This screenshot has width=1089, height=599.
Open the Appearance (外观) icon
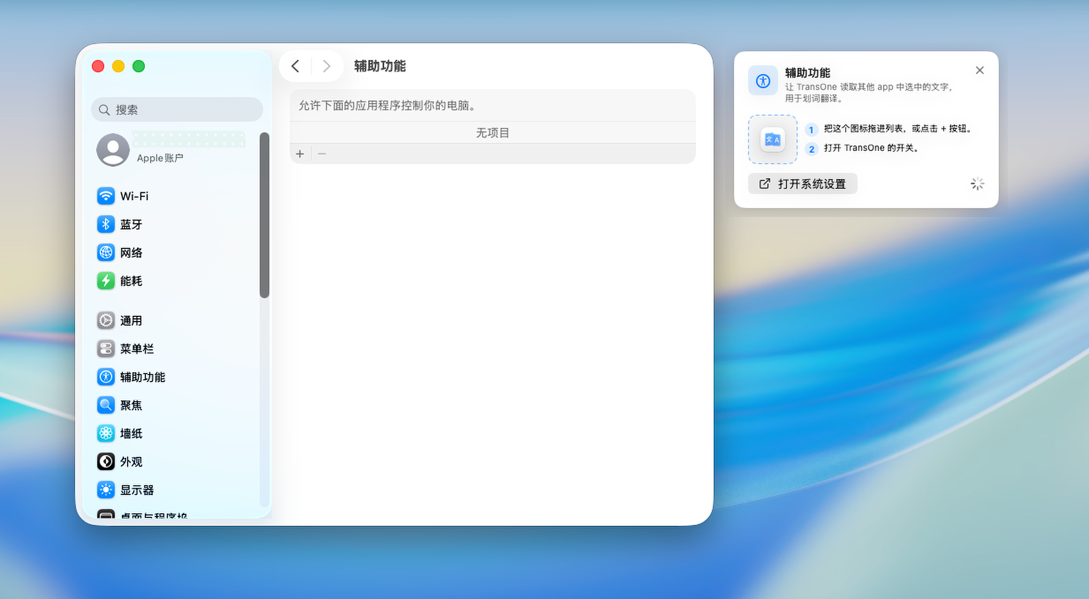tap(106, 461)
